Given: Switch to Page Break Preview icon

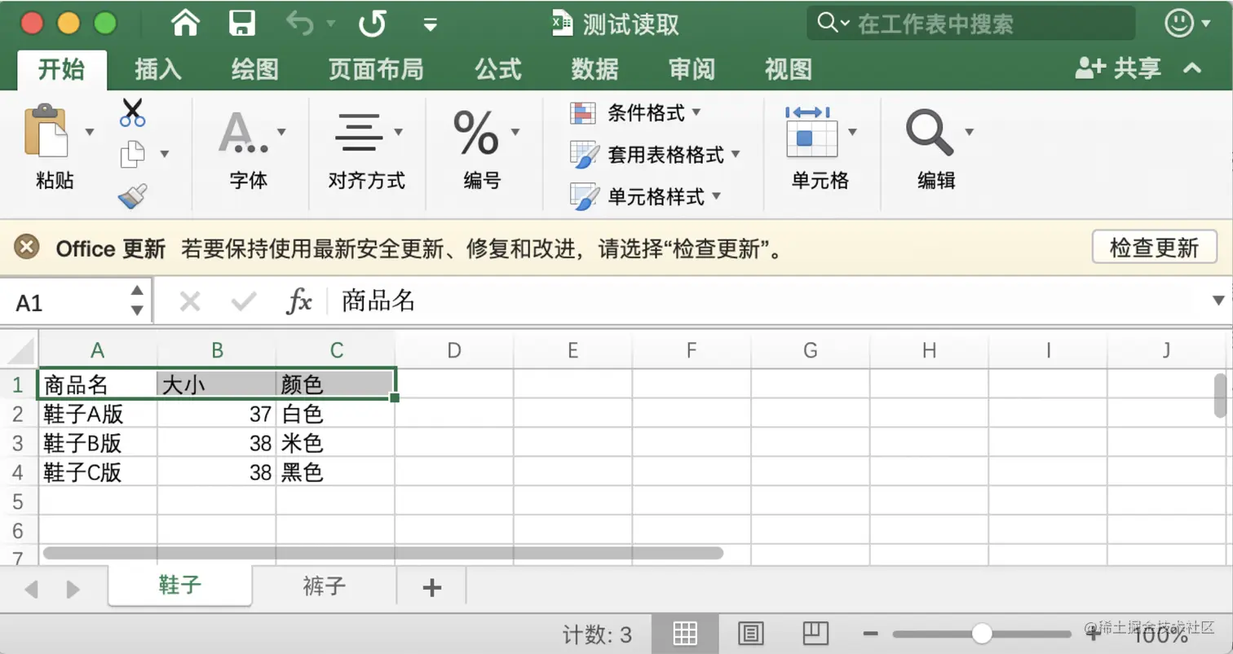Looking at the screenshot, I should click(815, 634).
